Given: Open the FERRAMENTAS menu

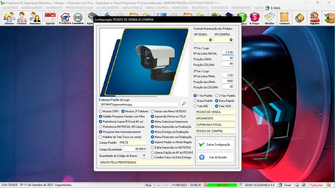Looking at the screenshot, I should point(241,8).
